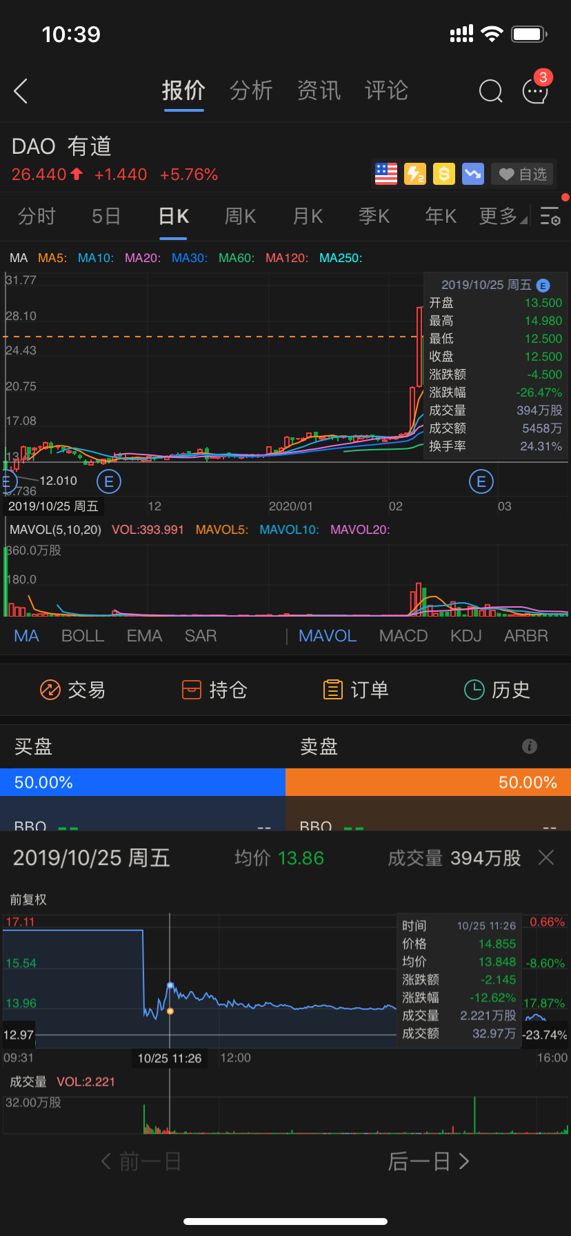Tap the orange 50.00% sell ratio bar
The width and height of the screenshot is (571, 1236).
(x=428, y=782)
